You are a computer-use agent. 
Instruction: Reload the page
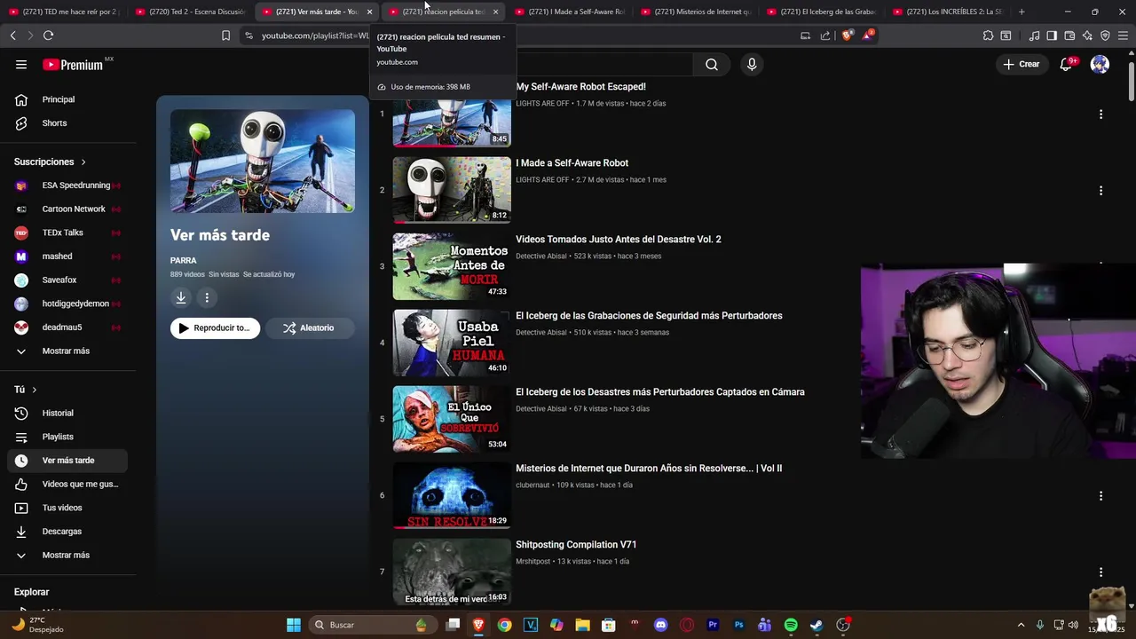[x=48, y=35]
